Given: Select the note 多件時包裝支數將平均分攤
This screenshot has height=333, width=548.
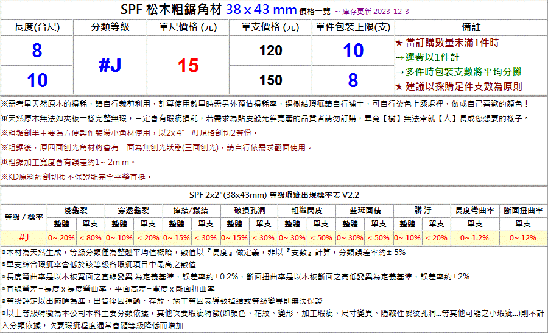Looking at the screenshot, I should (x=458, y=72).
